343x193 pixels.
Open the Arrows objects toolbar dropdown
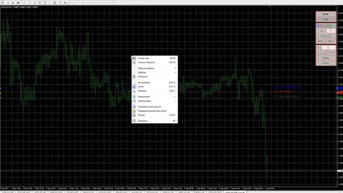coord(65,3)
